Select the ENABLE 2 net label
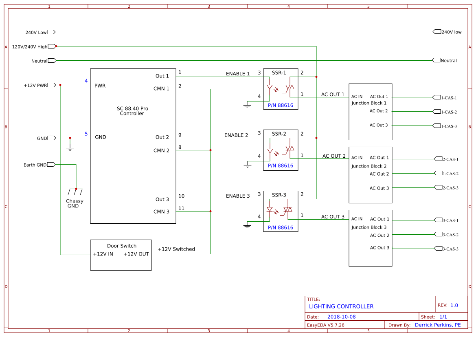 [x=236, y=135]
